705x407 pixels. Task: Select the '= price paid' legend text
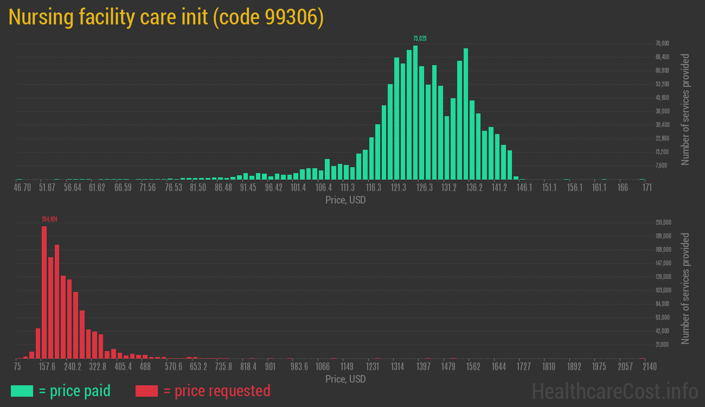click(x=74, y=391)
